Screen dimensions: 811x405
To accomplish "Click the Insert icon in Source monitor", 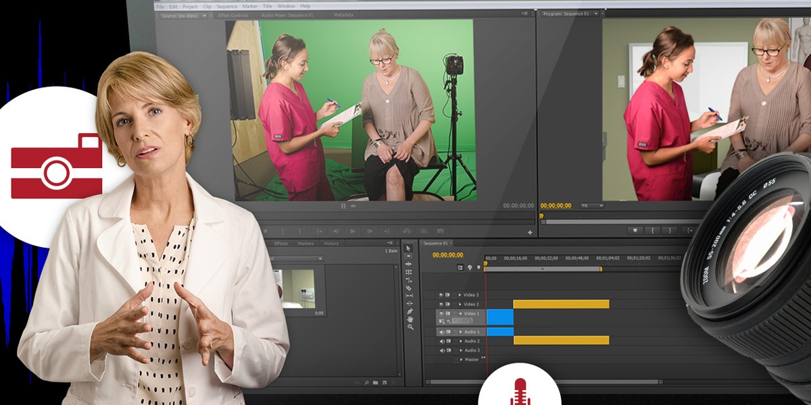I will [x=406, y=231].
